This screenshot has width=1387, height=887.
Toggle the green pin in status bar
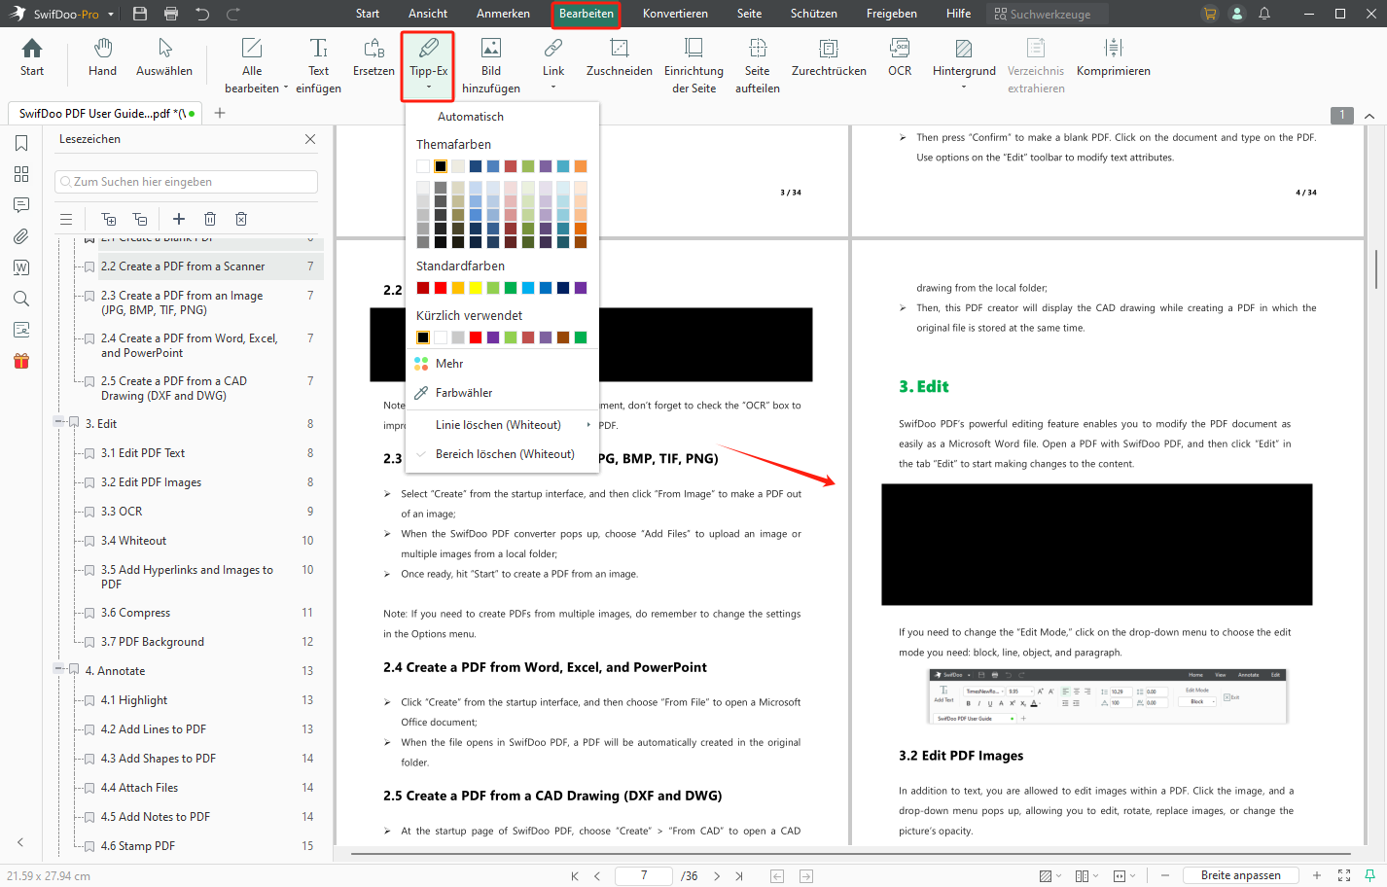point(1369,875)
